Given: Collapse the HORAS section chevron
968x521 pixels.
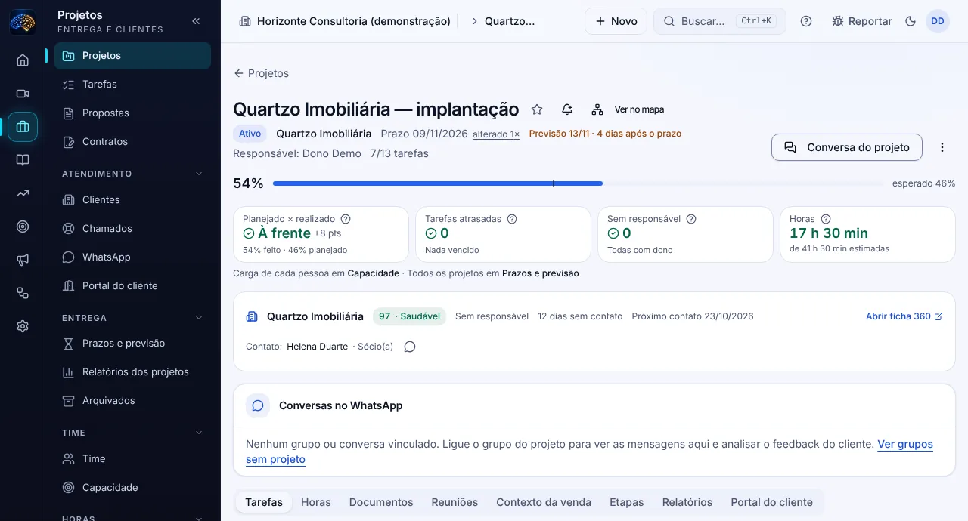Looking at the screenshot, I should coord(199,519).
